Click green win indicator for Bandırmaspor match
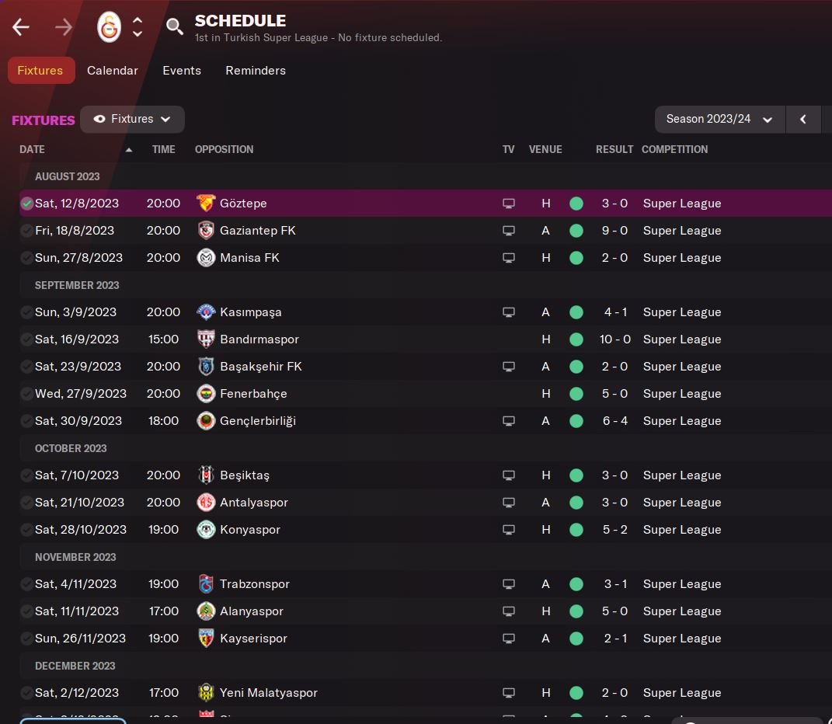Viewport: 832px width, 724px height. 576,339
